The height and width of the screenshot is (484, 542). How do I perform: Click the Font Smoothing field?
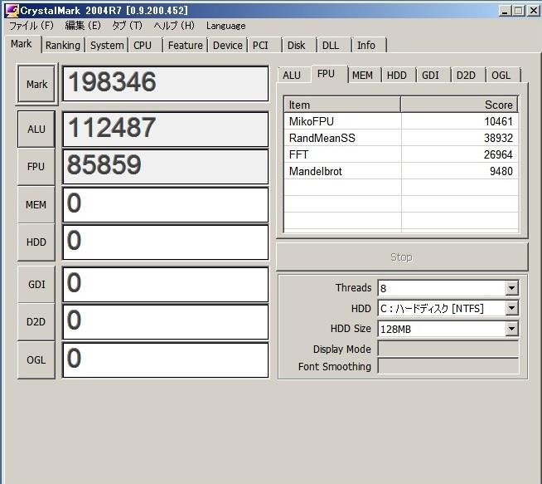448,366
